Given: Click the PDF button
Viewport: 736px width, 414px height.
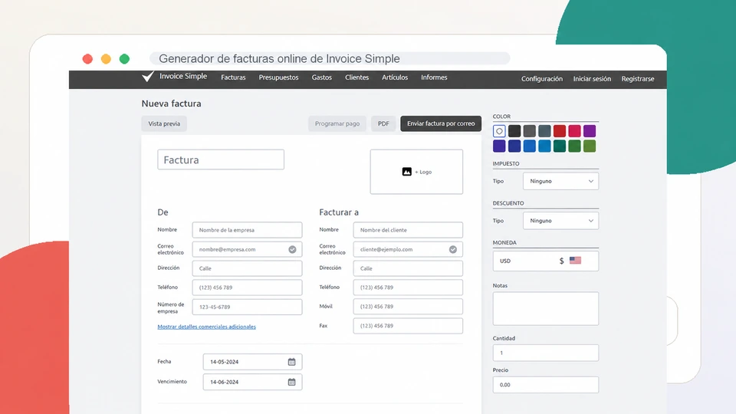Looking at the screenshot, I should click(383, 124).
